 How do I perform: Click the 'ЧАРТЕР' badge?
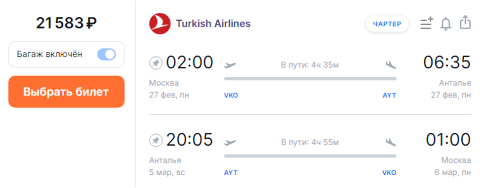(387, 24)
